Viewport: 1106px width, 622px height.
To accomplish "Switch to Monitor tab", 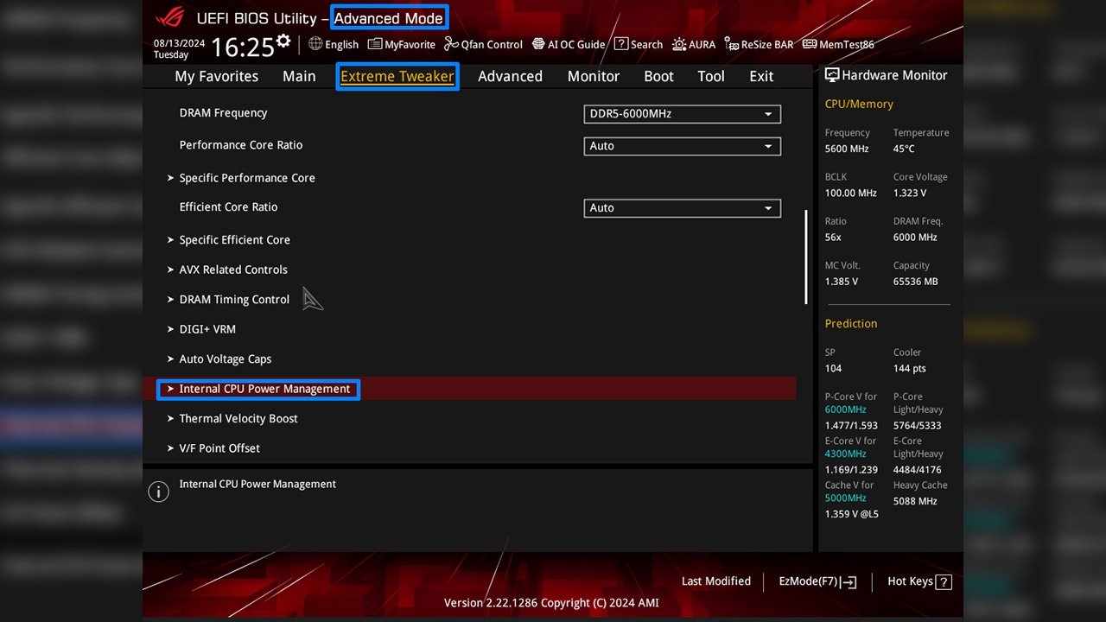I will point(594,76).
